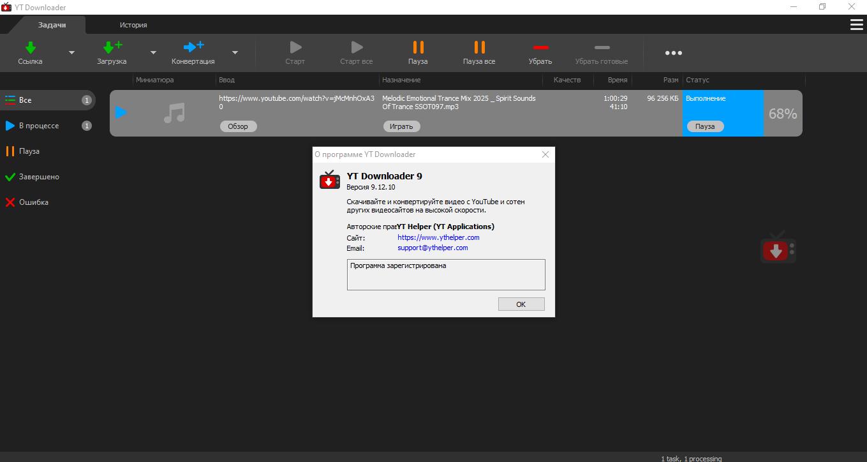
Task: Open the https://www.ythelper.com link
Action: (x=438, y=237)
